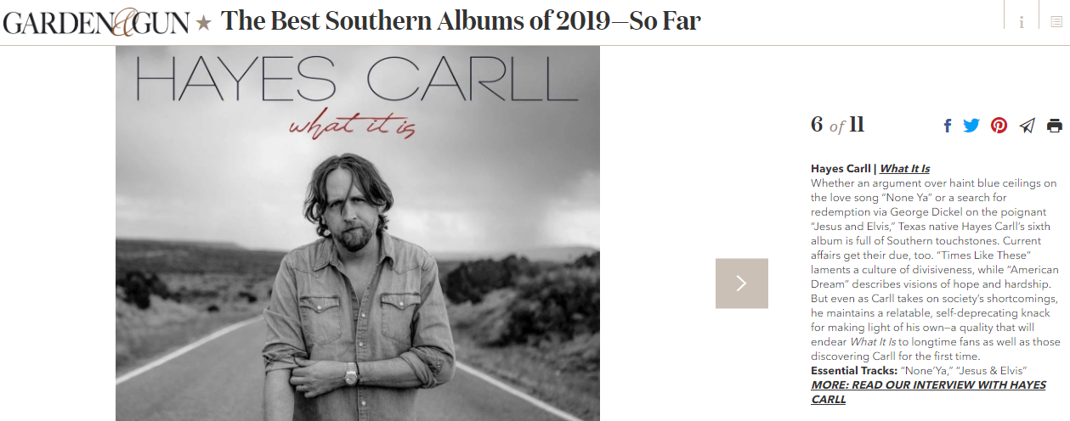
Task: Print this page using printer icon
Action: tap(1055, 126)
